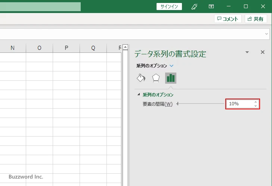
Task: Expand the formula bar chevron
Action: [x=267, y=34]
